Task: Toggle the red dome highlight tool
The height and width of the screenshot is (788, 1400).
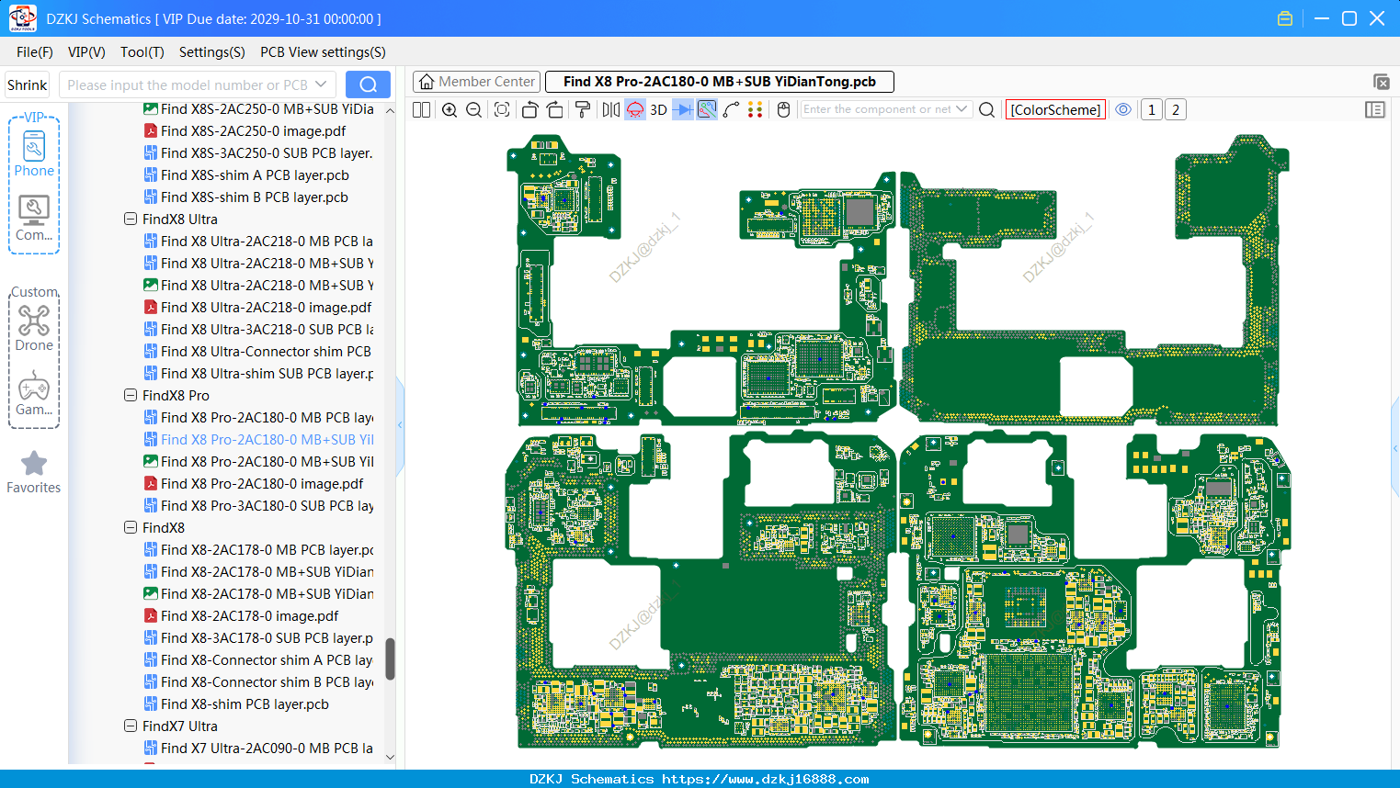Action: click(x=635, y=109)
